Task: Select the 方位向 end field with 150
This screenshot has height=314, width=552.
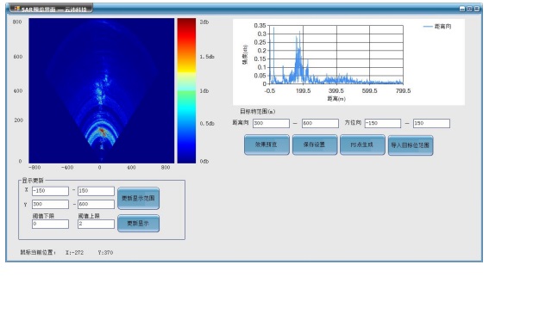Action: pyautogui.click(x=431, y=123)
